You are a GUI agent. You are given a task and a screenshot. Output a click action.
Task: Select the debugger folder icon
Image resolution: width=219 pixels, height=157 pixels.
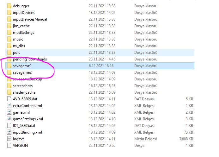pyautogui.click(x=9, y=6)
